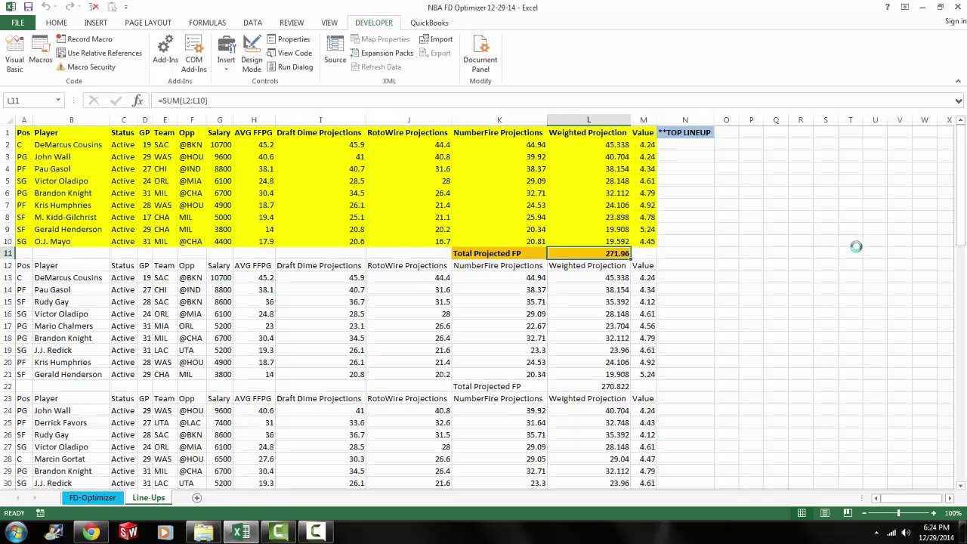Viewport: 967px width, 544px height.
Task: Select the Total Projected FP cell 271.96
Action: pos(589,253)
